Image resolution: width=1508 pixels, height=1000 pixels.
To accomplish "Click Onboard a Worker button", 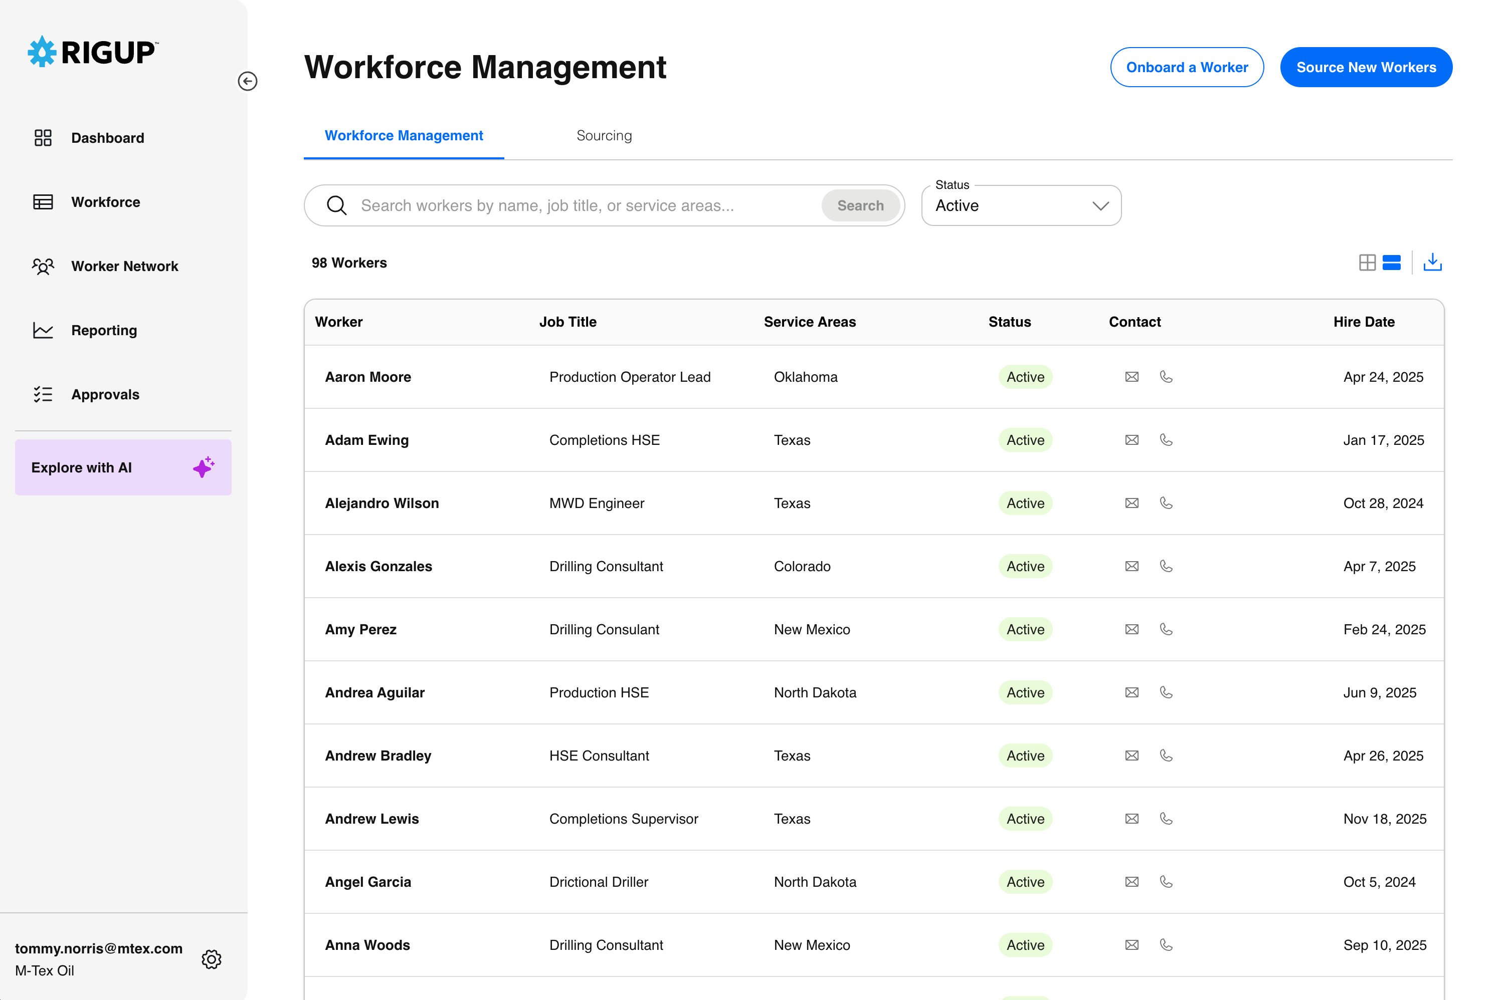I will [x=1186, y=67].
